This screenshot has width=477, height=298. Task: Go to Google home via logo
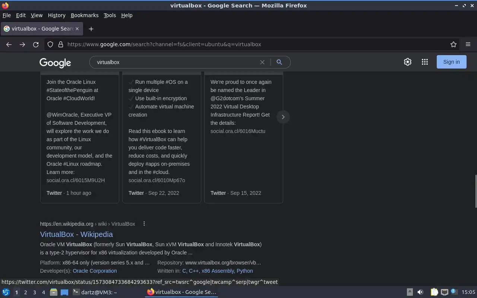coord(55,63)
